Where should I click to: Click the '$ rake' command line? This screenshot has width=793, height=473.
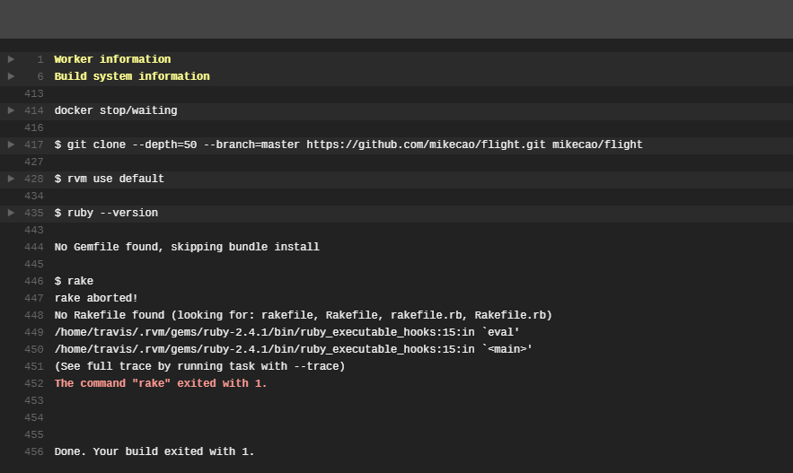point(74,281)
